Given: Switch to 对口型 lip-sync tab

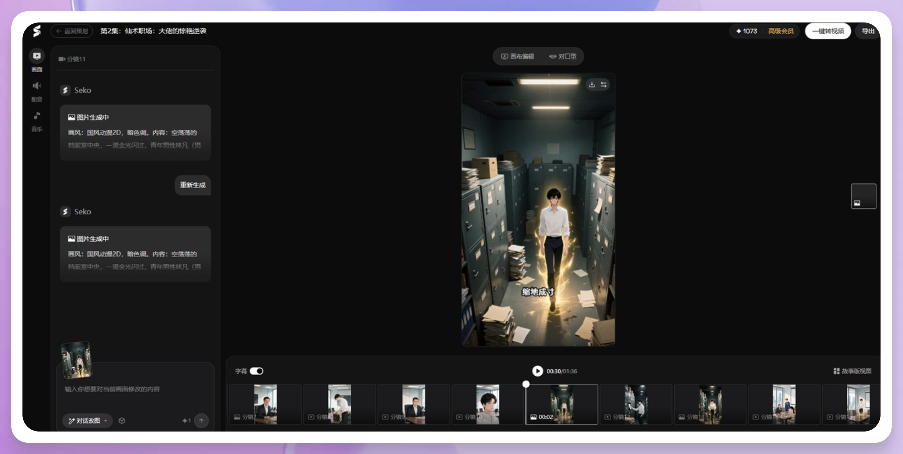Looking at the screenshot, I should coord(563,56).
